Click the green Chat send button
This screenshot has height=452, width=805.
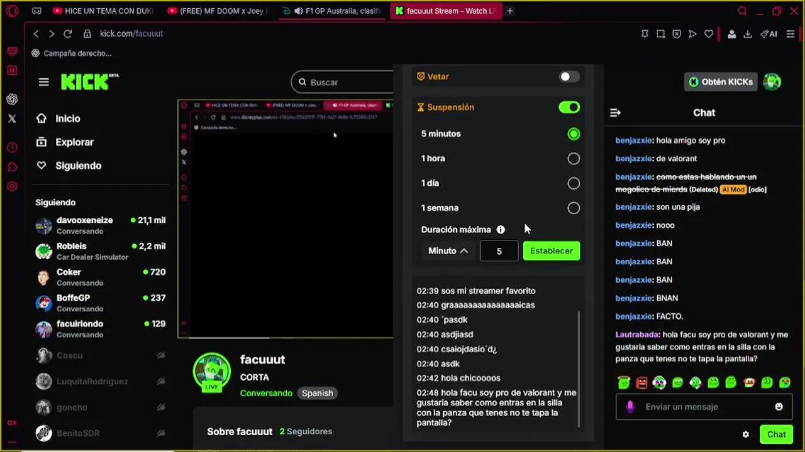tap(776, 434)
